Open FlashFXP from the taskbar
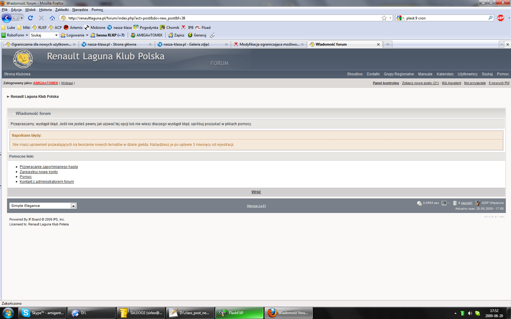511x319 pixels. pyautogui.click(x=239, y=313)
